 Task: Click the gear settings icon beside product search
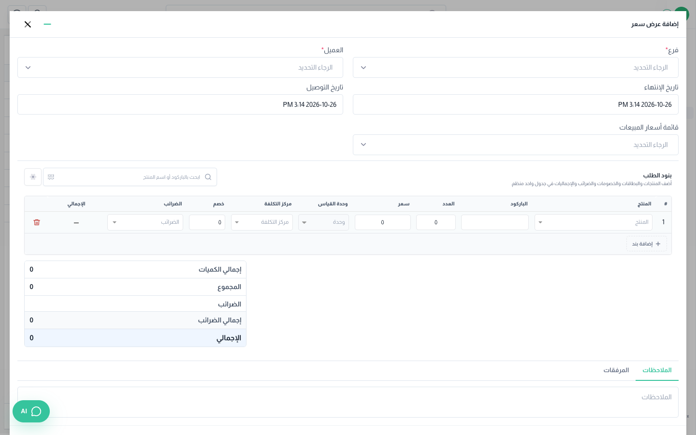pyautogui.click(x=33, y=177)
